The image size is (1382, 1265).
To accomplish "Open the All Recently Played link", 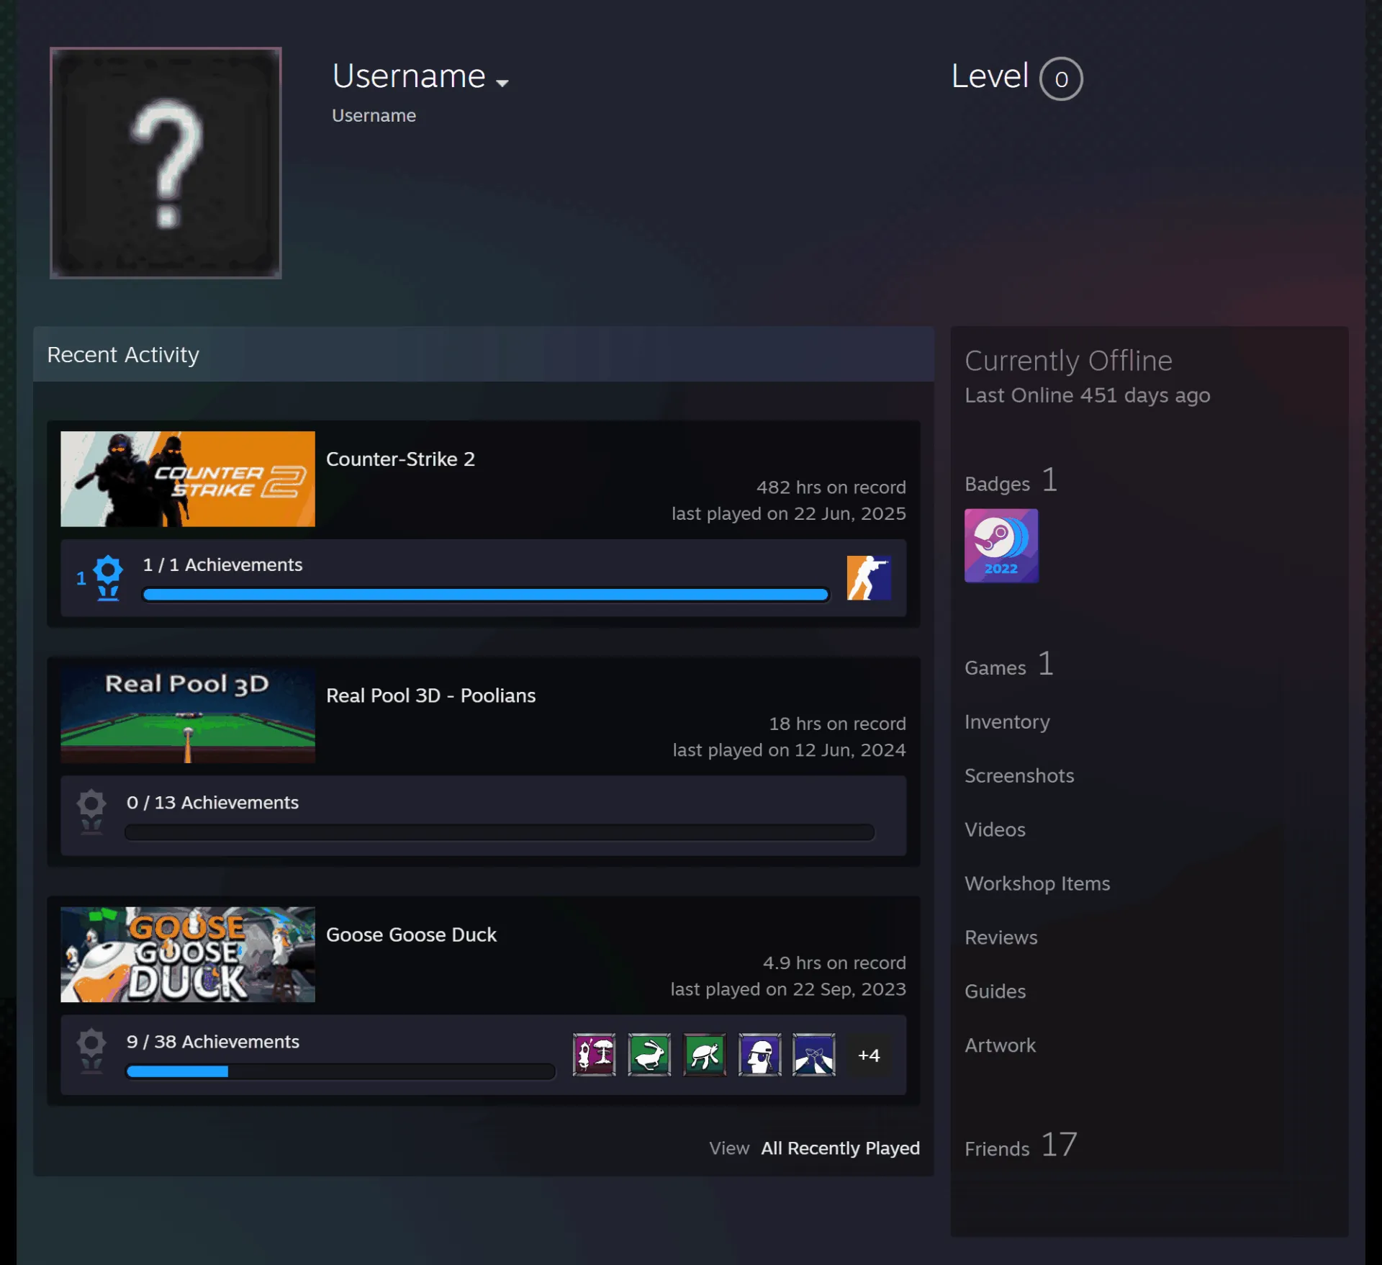I will pos(840,1148).
